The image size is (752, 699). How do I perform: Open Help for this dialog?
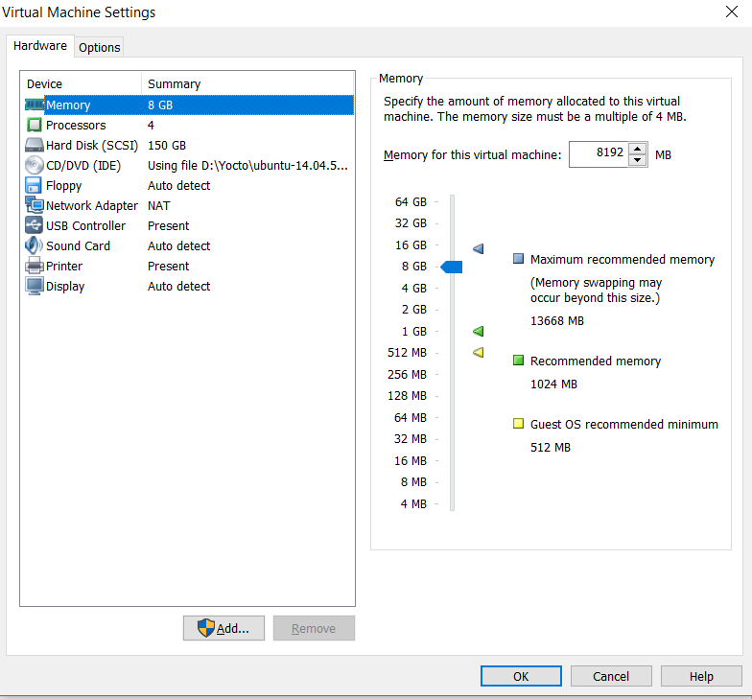tap(701, 676)
